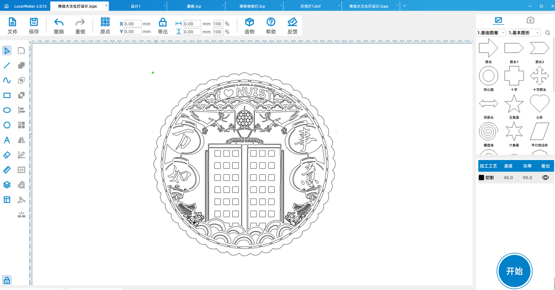Open the layers stack tool

click(x=7, y=185)
